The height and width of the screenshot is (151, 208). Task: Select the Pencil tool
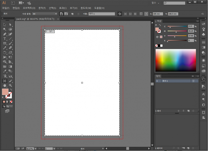(x=5, y=48)
